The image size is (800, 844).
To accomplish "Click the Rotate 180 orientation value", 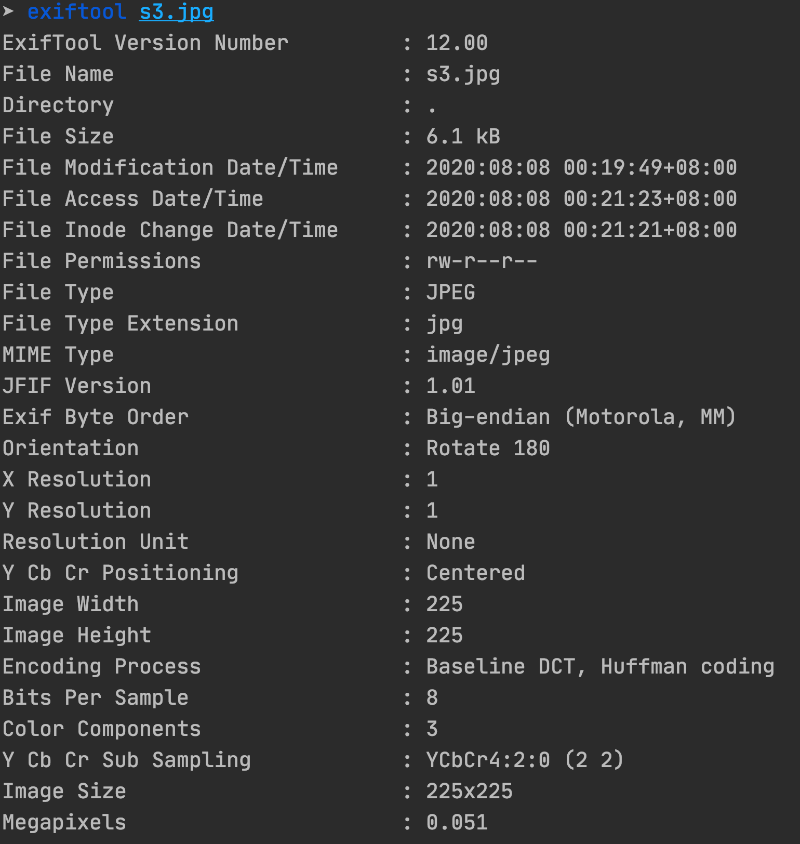I will (x=488, y=449).
